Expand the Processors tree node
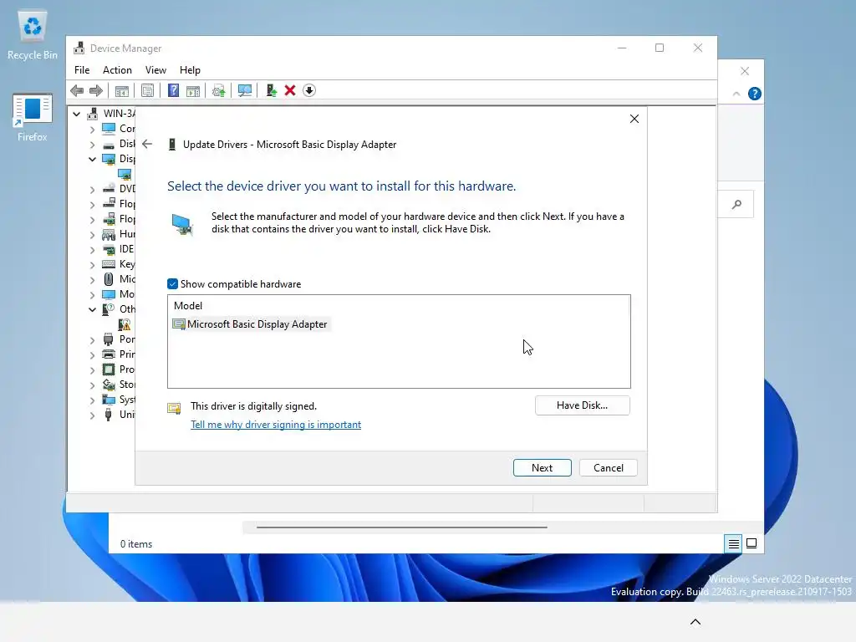 coord(92,369)
